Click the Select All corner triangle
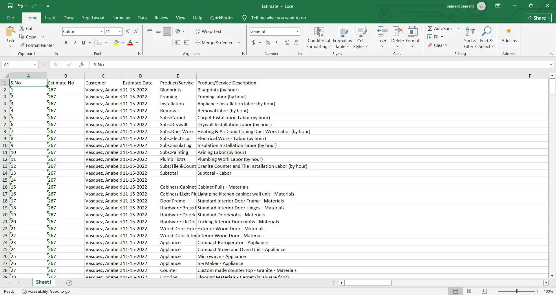 coord(6,76)
